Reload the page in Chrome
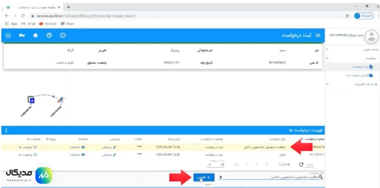Viewport: 380px width, 188px height. [x=23, y=16]
